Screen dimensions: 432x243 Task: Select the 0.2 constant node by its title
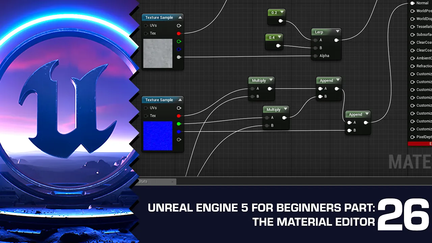(x=274, y=13)
